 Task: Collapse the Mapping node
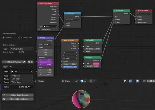(x=38, y=38)
